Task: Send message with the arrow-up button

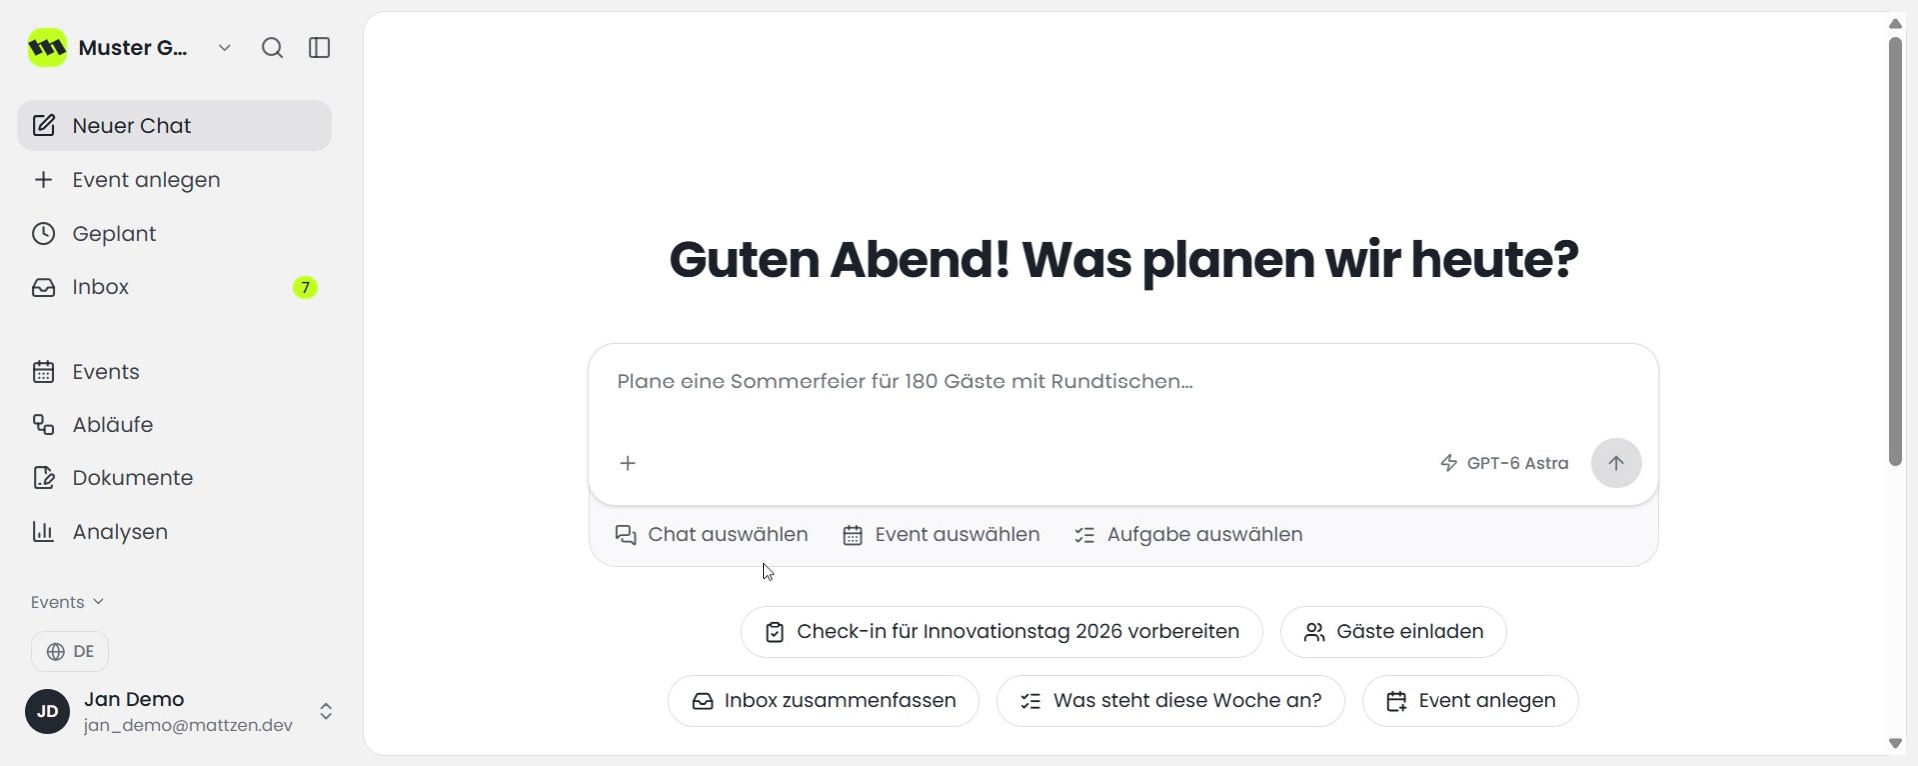Action: (x=1616, y=463)
